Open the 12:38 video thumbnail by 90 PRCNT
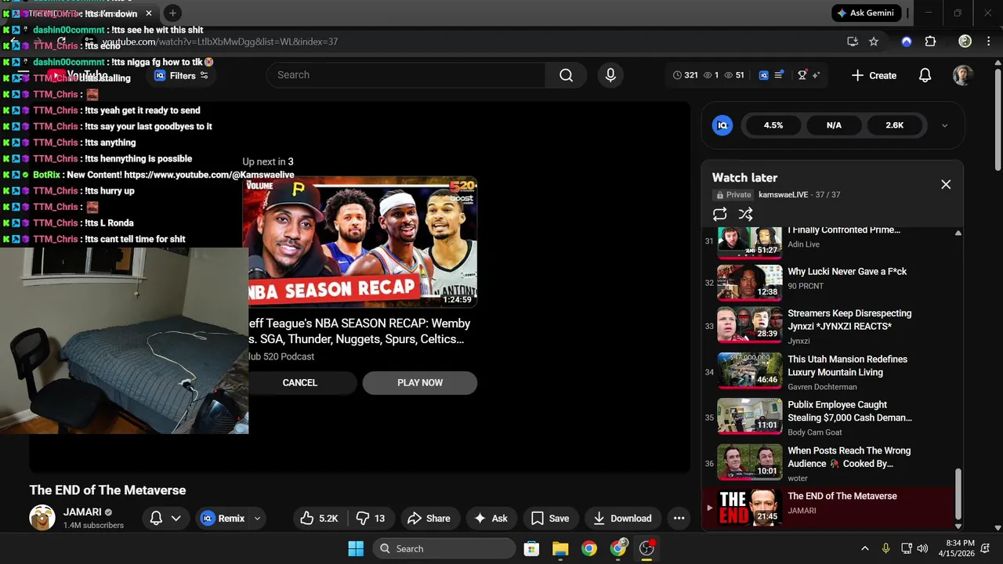Screen dimensions: 1003x564 click(750, 283)
